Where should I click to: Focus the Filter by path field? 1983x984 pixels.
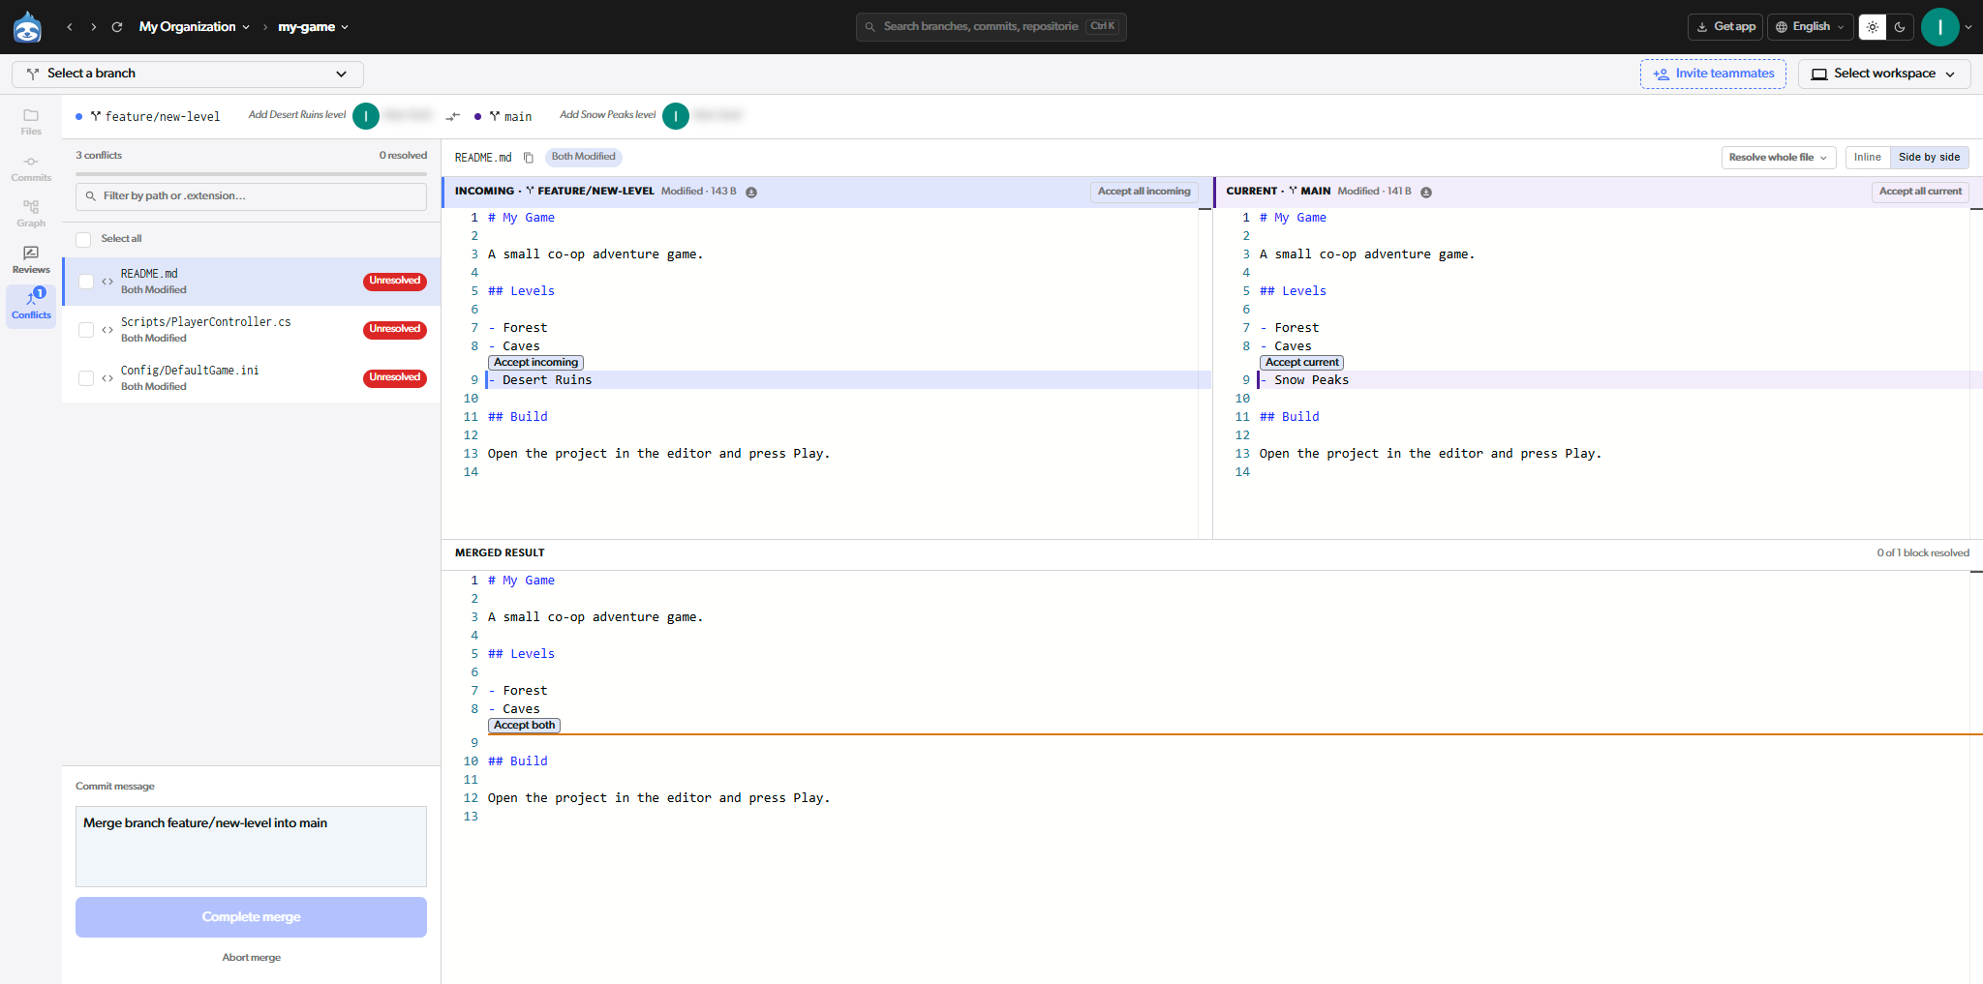click(251, 196)
